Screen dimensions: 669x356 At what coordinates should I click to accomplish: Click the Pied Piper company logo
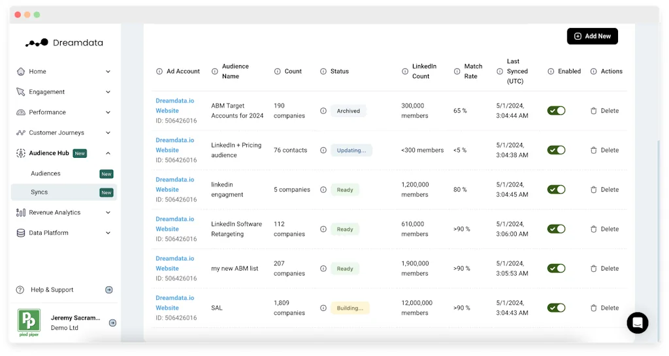29,322
